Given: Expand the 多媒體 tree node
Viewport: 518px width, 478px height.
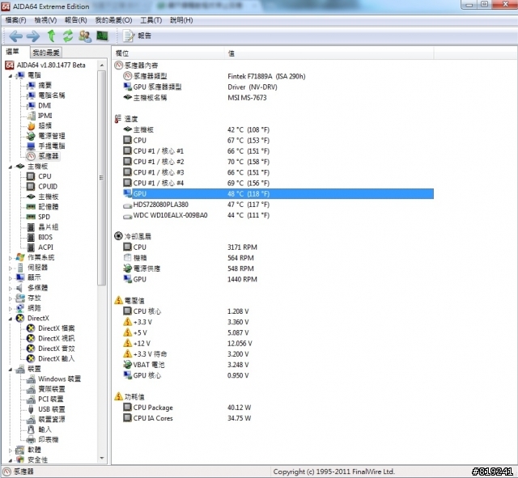Looking at the screenshot, I should point(11,289).
